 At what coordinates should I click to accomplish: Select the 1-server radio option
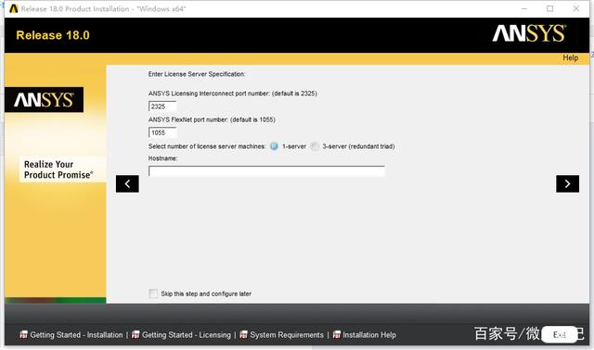[274, 146]
